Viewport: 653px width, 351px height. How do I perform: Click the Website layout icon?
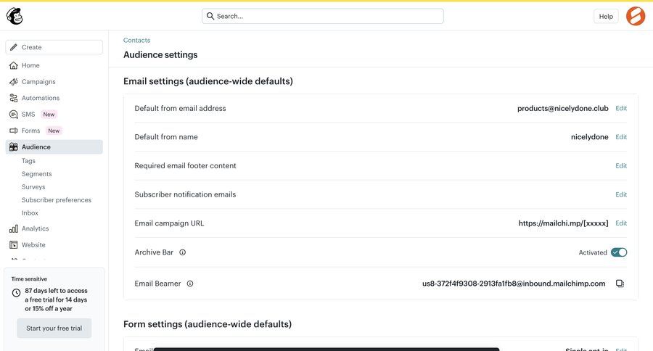pyautogui.click(x=14, y=245)
